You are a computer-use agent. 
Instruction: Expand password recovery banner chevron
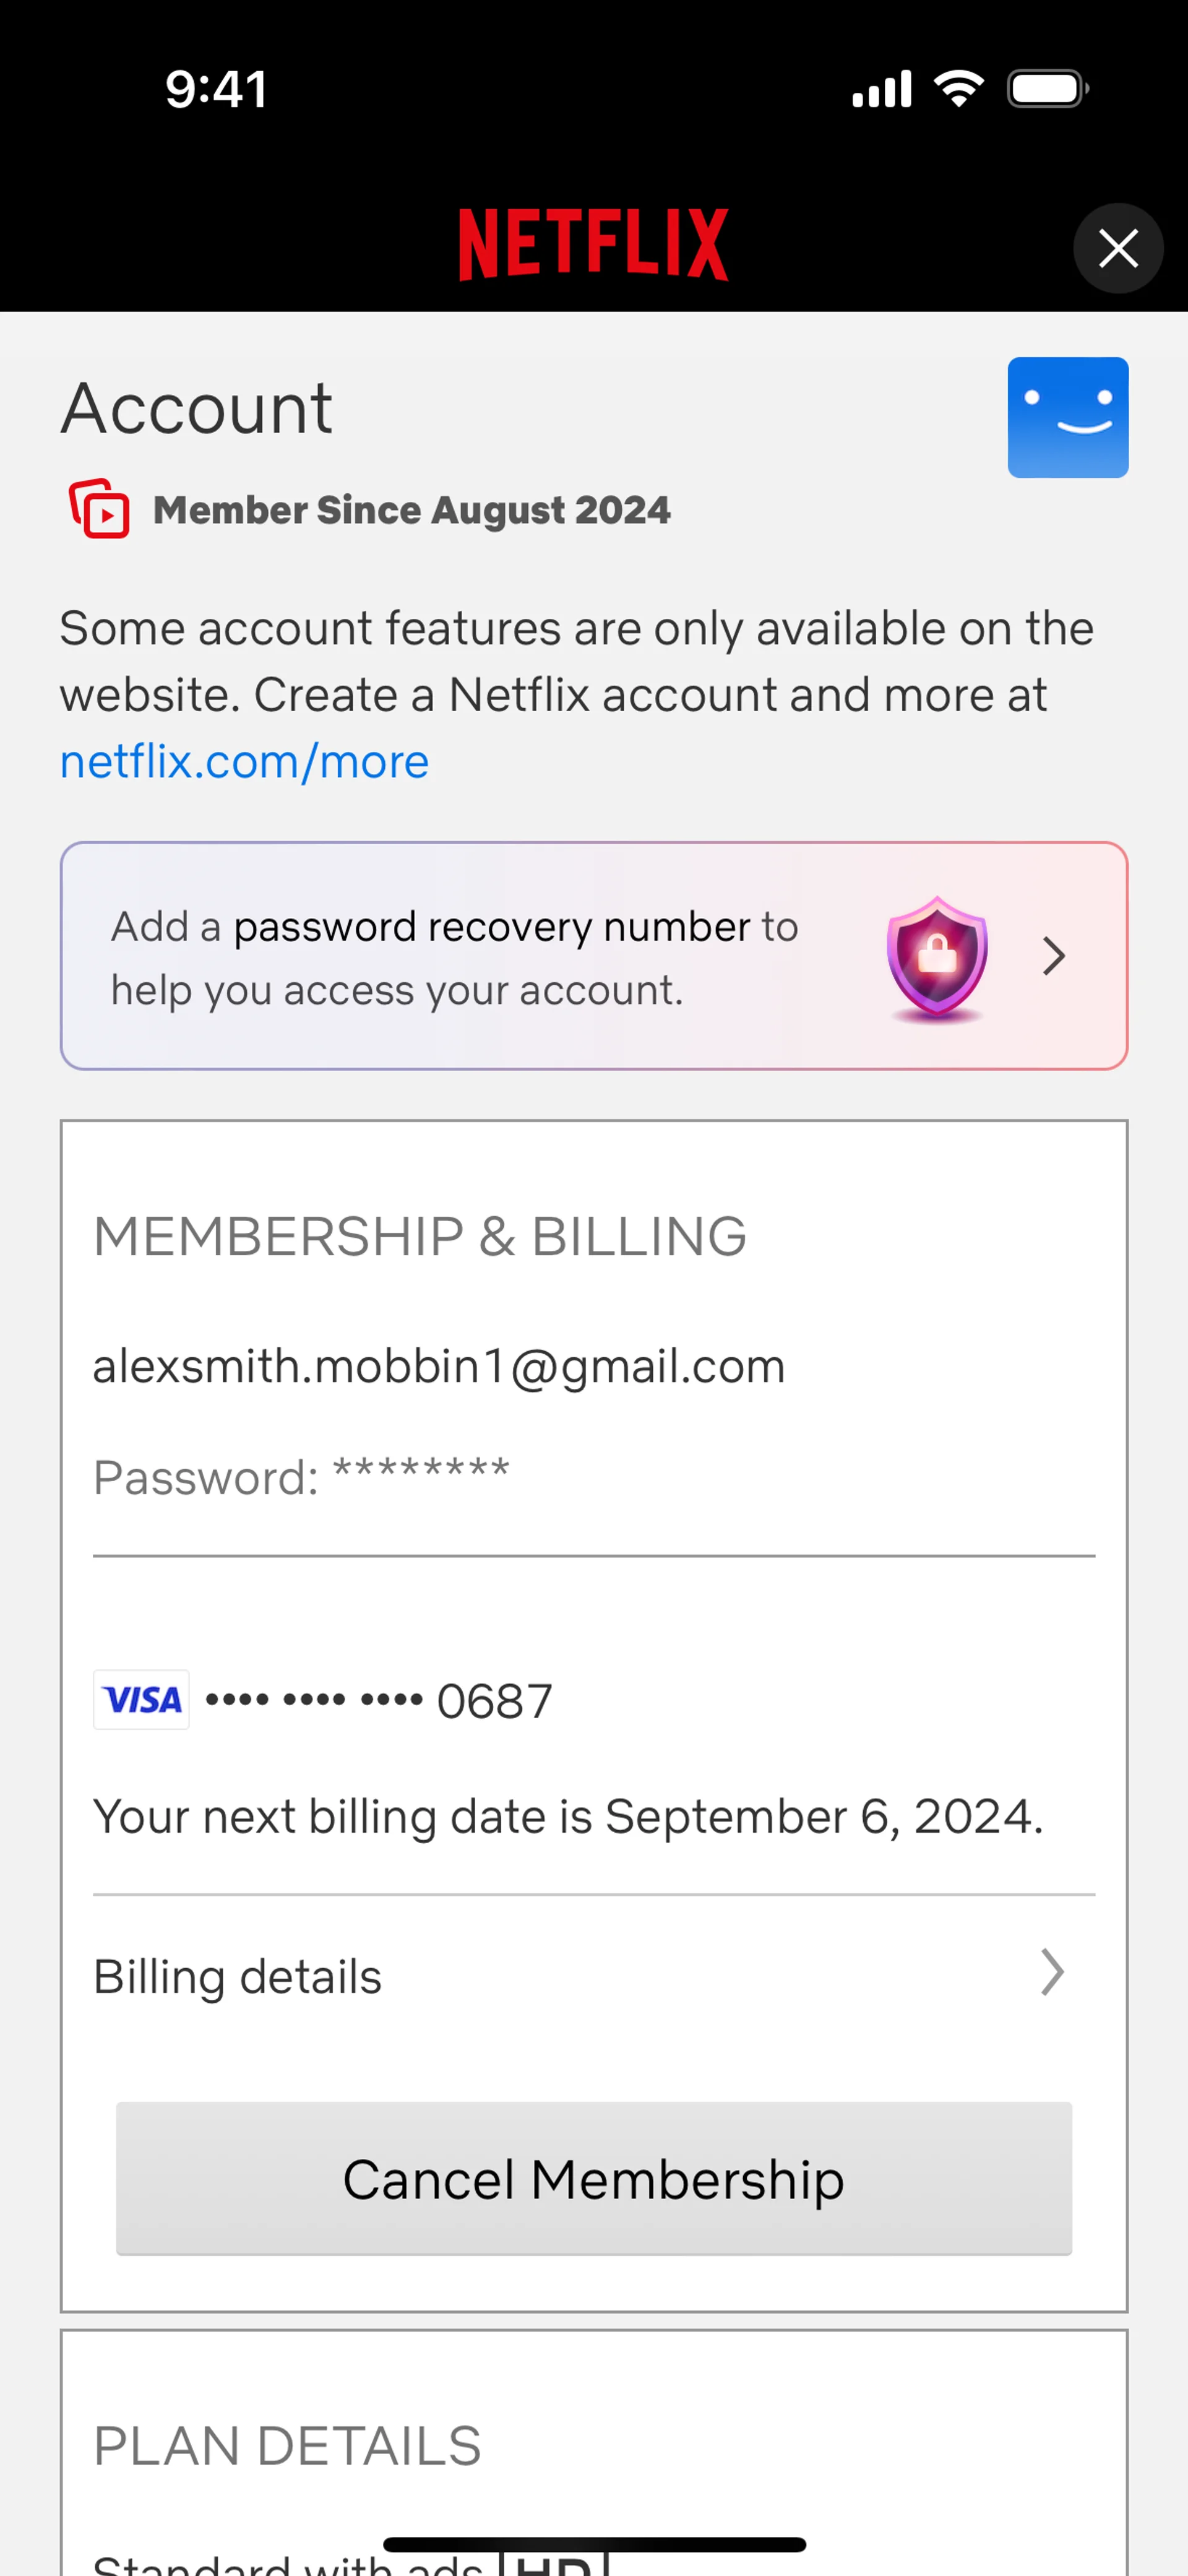pos(1053,957)
